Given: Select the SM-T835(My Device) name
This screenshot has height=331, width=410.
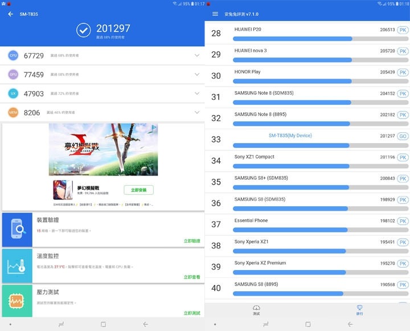Looking at the screenshot, I should pos(290,136).
